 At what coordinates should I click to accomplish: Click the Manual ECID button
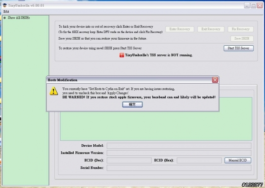[x=238, y=160]
